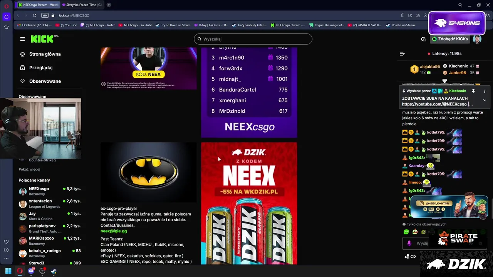
Task: Open xntentacion recommended channel
Action: pyautogui.click(x=49, y=204)
